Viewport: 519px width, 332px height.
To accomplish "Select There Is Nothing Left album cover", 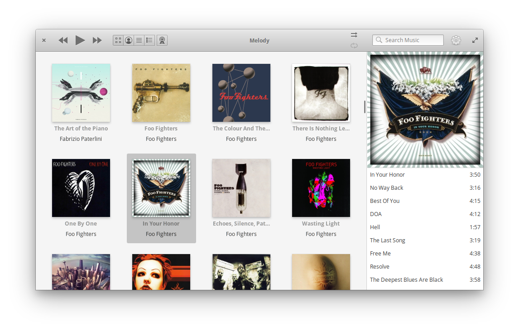I will 321,93.
